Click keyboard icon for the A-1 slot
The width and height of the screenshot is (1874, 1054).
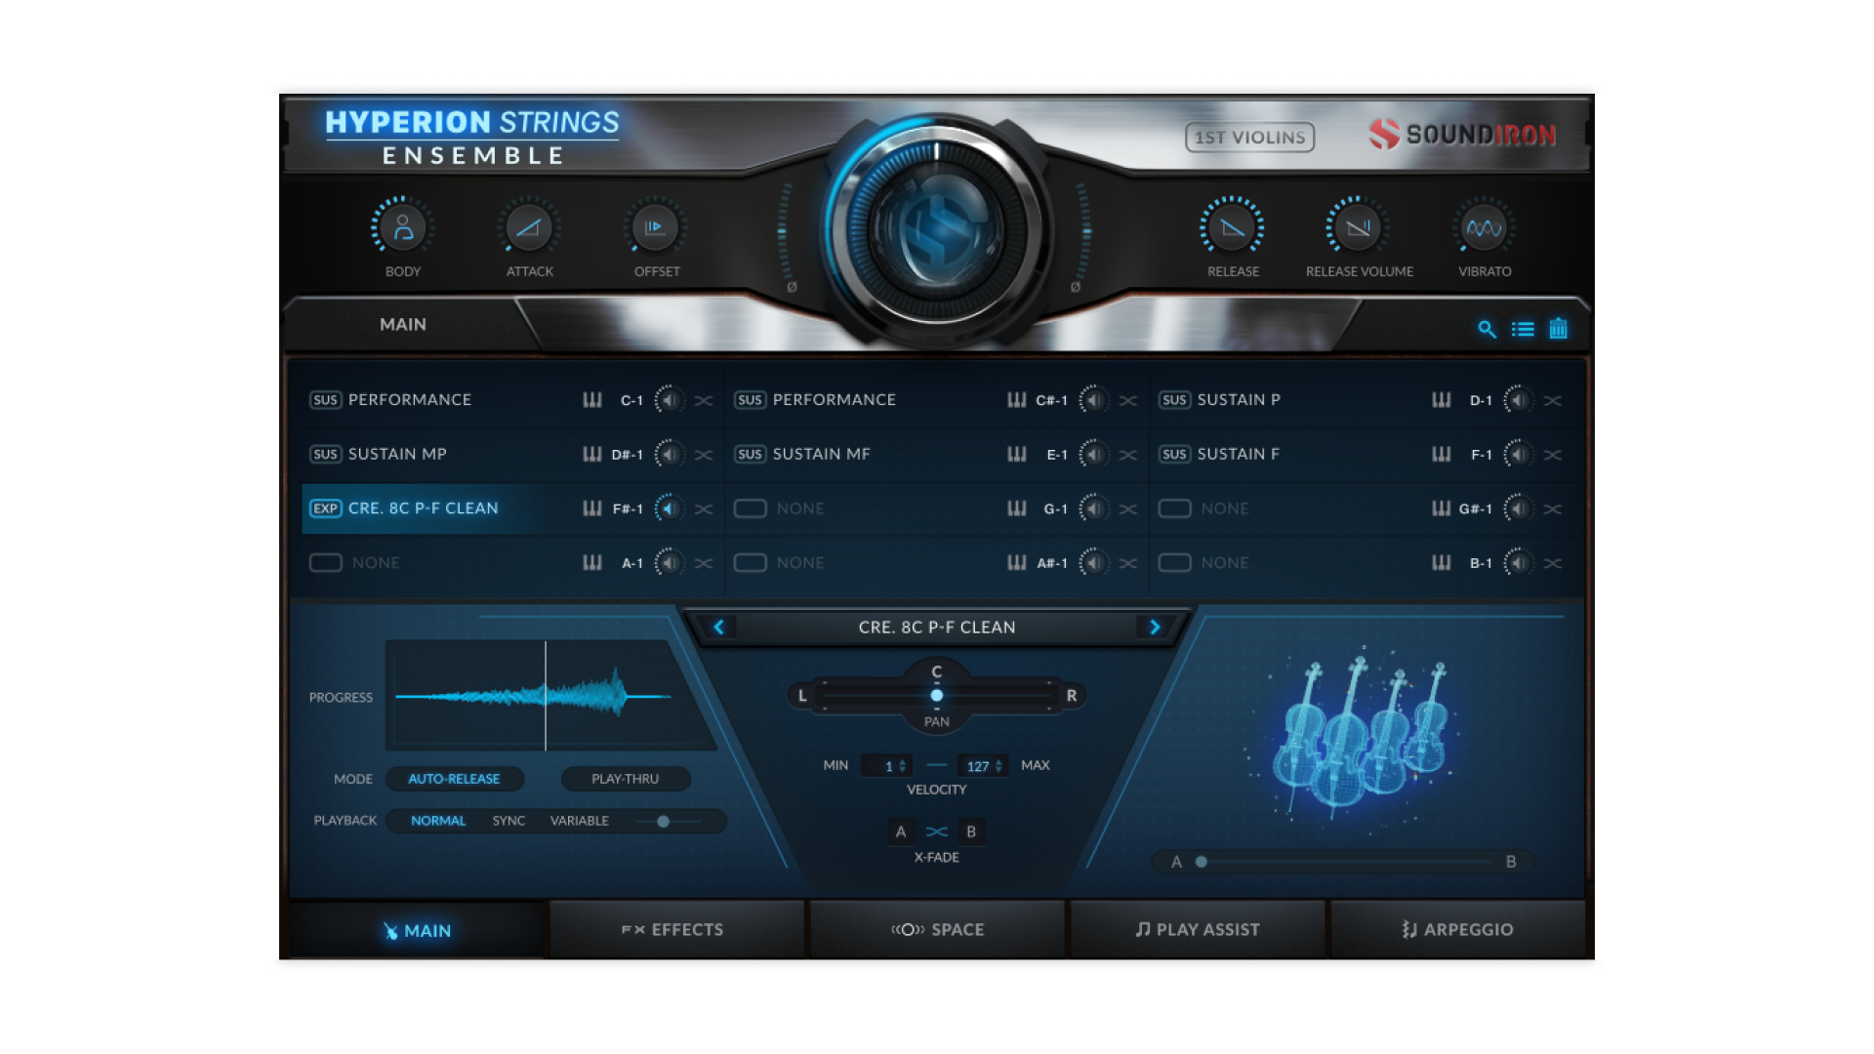point(592,563)
